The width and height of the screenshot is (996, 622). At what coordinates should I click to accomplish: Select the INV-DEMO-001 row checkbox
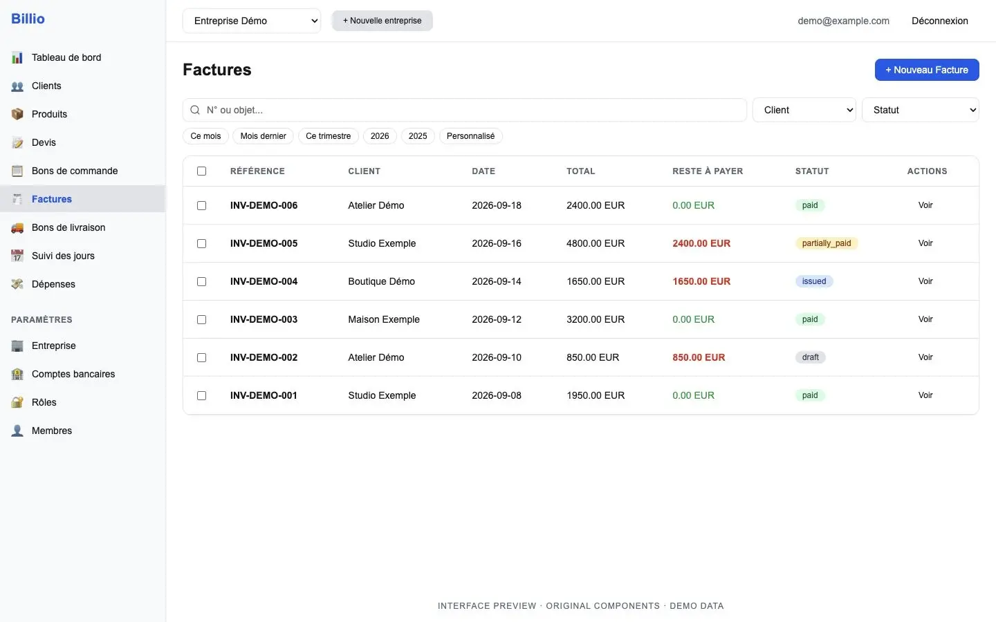(202, 395)
